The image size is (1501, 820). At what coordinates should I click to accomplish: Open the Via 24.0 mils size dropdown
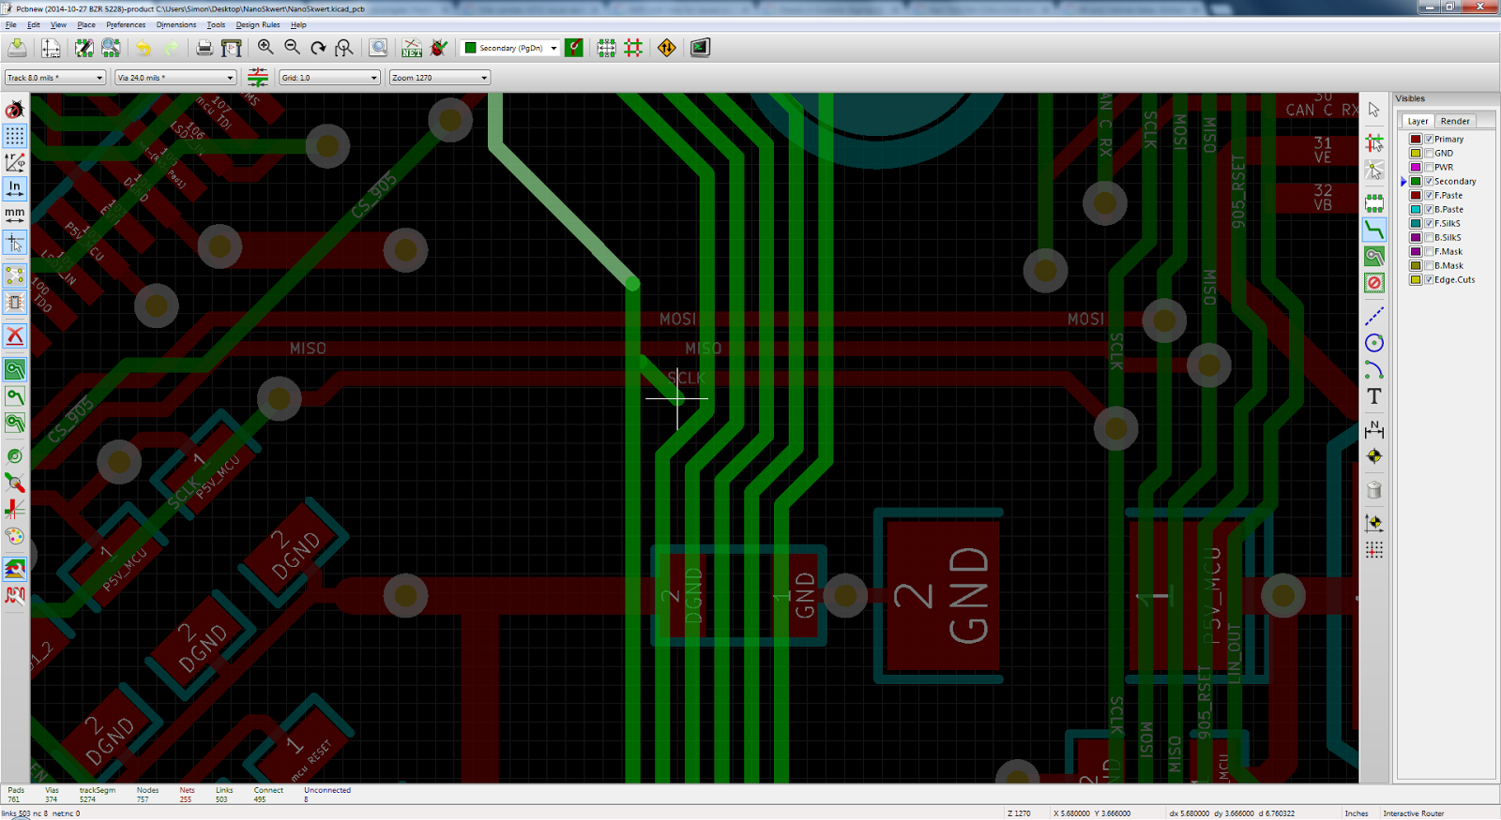coord(175,78)
